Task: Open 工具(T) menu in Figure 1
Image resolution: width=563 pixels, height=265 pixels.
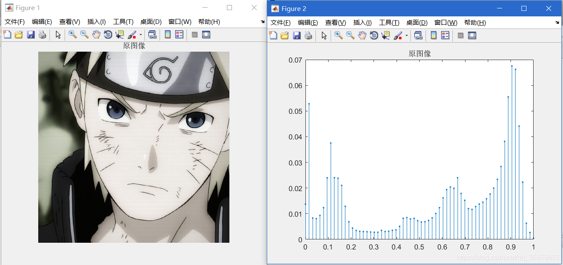Action: point(123,22)
